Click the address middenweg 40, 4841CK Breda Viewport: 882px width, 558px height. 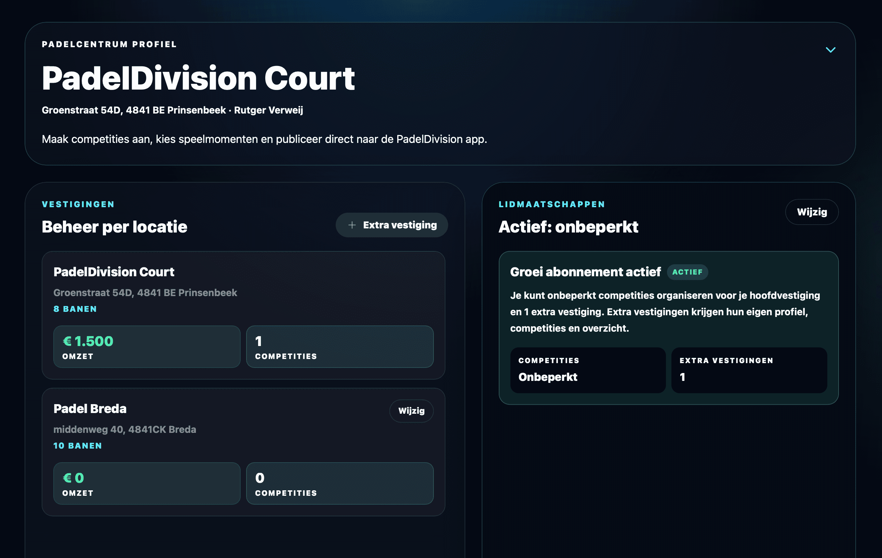(125, 429)
